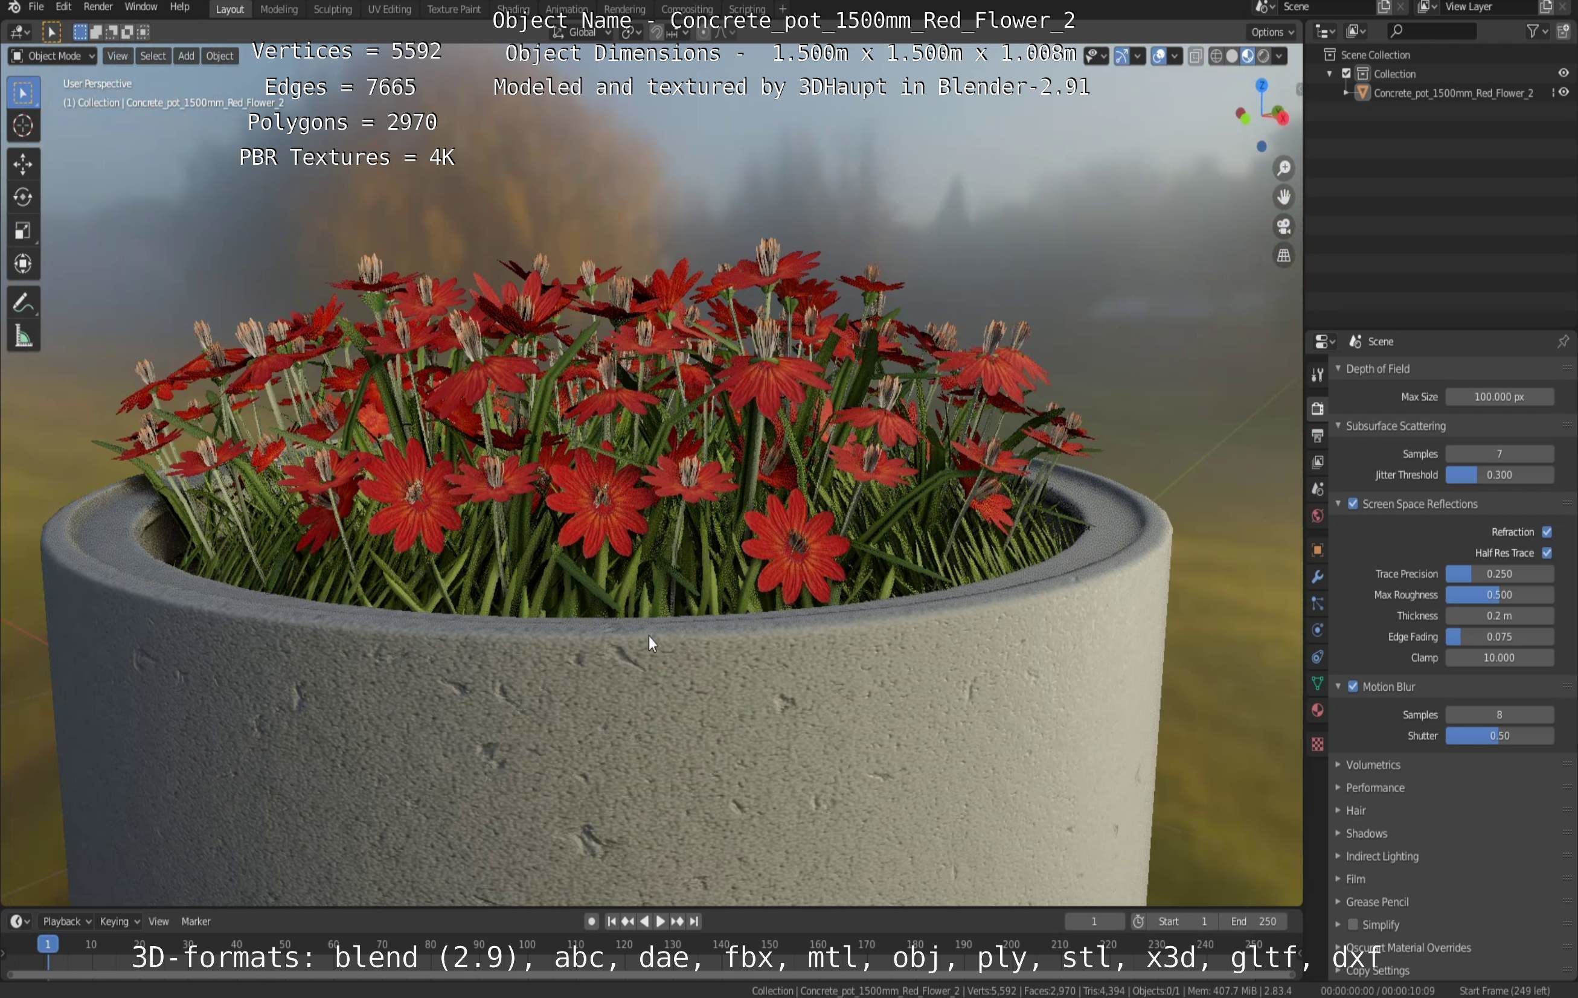Open the Render properties tab

(x=1317, y=408)
